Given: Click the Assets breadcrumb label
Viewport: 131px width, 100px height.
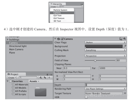Looking at the screenshot, I should (x=33, y=81).
